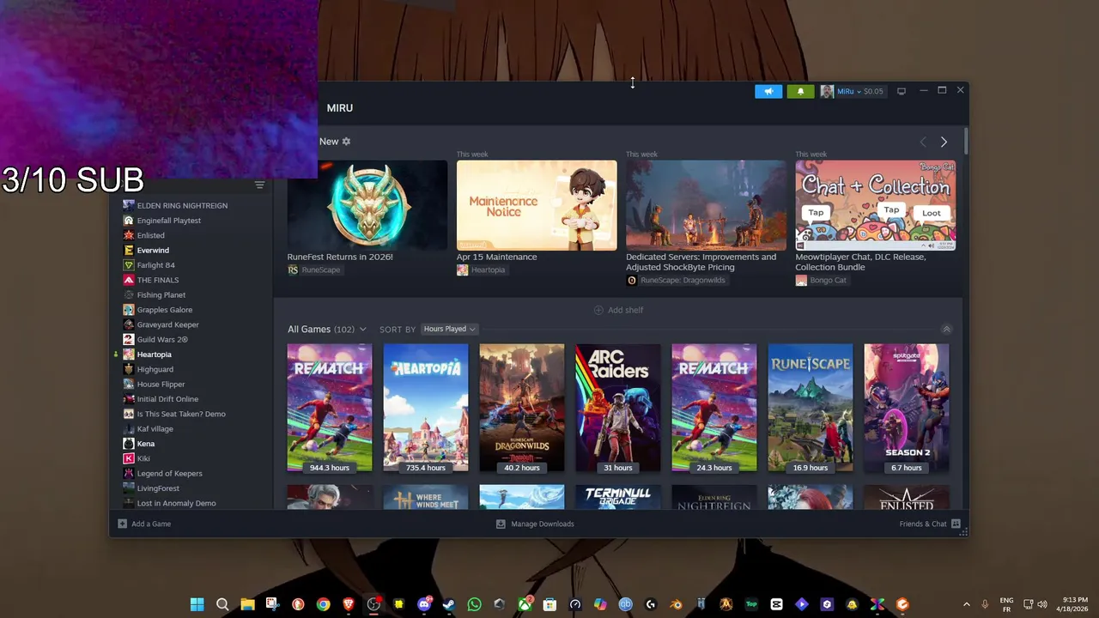The height and width of the screenshot is (618, 1099).
Task: Click the library page vertical scrollbar
Action: coord(966,142)
